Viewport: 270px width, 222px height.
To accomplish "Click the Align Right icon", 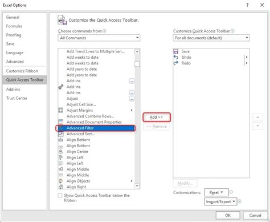I will click(x=60, y=187).
